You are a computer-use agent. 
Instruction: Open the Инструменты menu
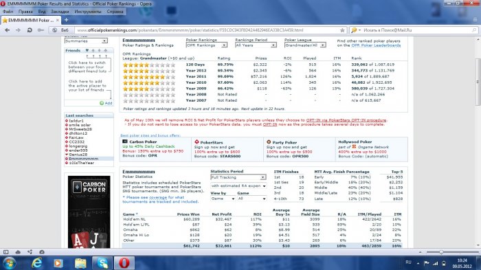(88, 12)
